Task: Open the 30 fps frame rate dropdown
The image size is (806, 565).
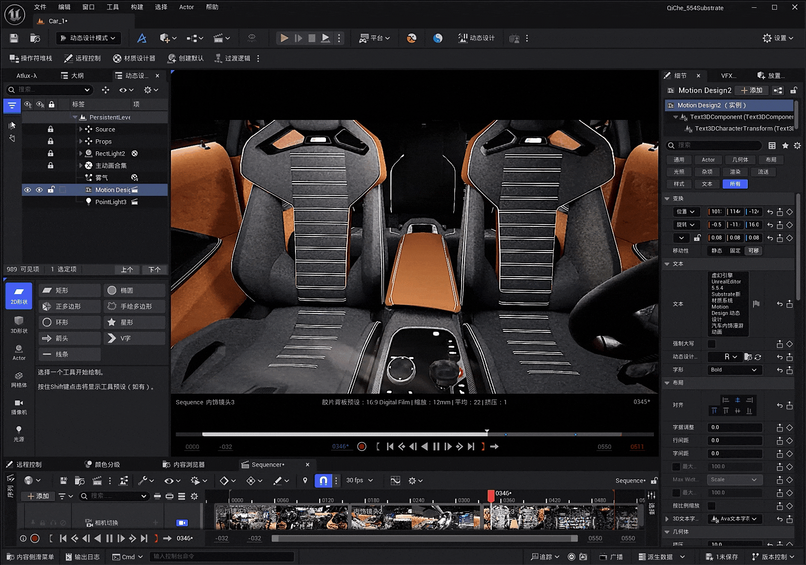Action: (360, 480)
